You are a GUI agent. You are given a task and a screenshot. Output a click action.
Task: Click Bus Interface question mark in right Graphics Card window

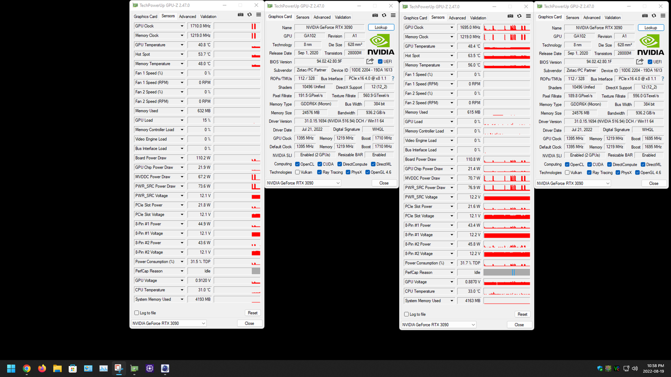point(663,79)
